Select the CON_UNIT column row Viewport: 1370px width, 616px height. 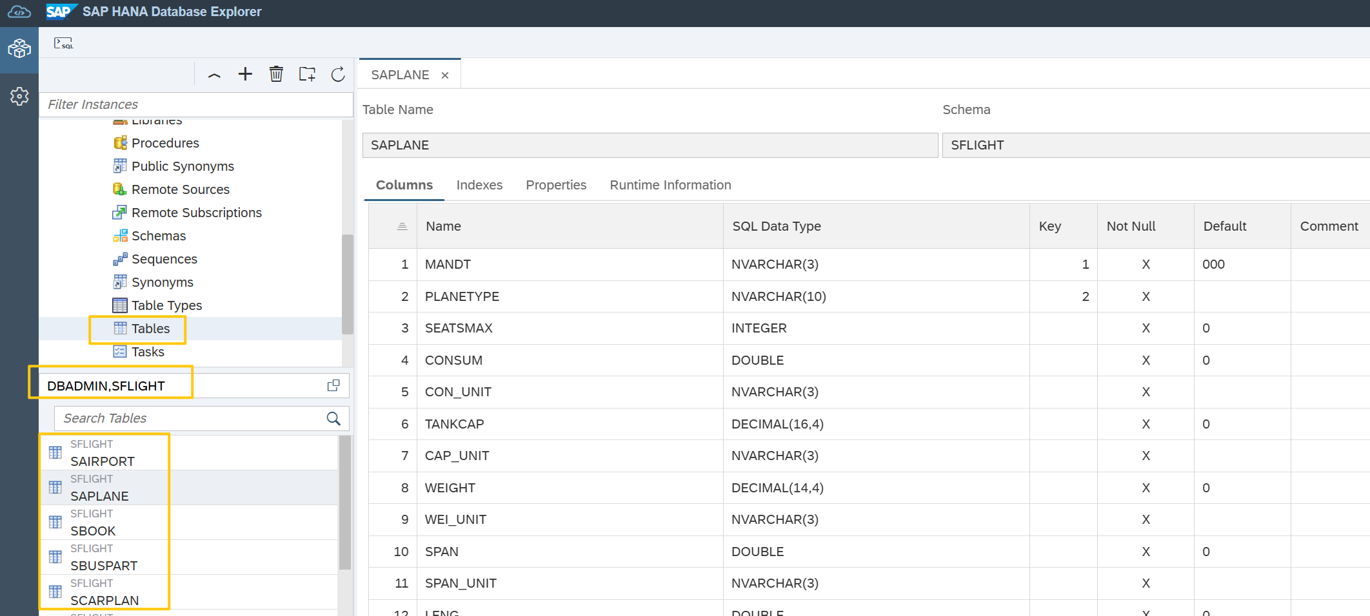(869, 392)
